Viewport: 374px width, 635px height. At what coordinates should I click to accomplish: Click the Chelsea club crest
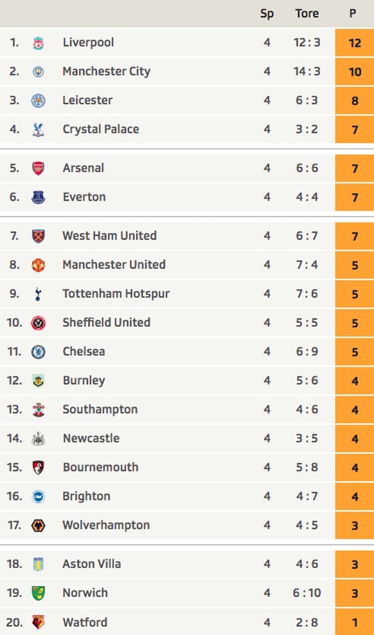39,351
